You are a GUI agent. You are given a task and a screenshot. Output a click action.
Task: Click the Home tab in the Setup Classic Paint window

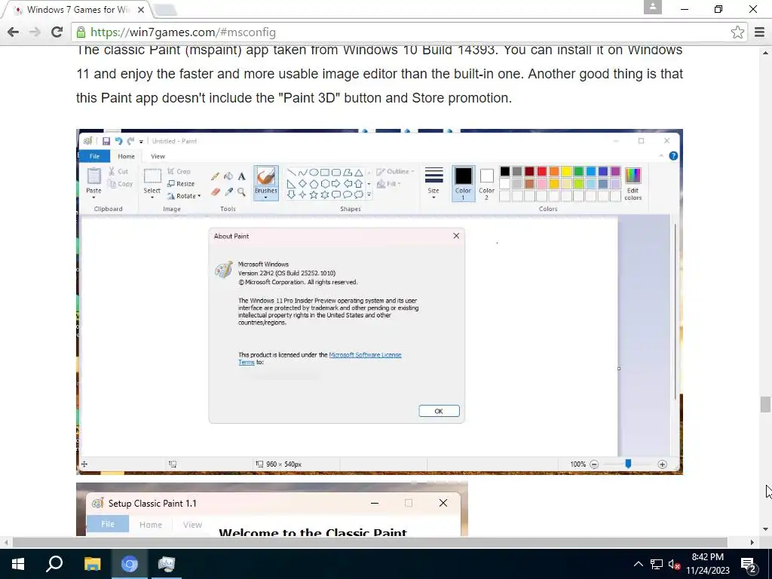coord(151,525)
